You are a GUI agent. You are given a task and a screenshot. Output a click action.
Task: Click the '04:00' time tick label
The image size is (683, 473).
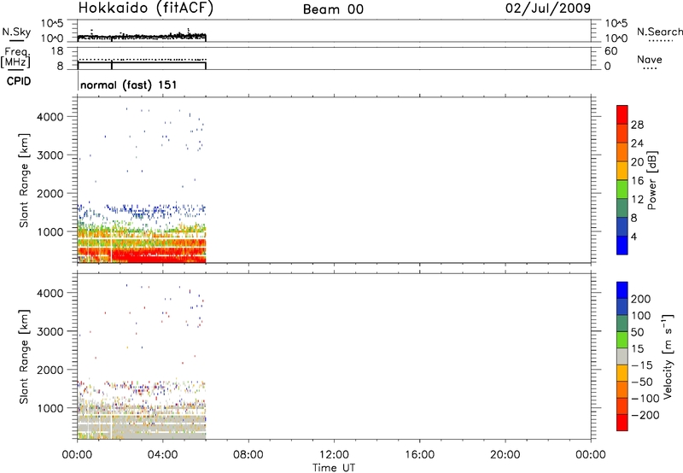tap(163, 455)
